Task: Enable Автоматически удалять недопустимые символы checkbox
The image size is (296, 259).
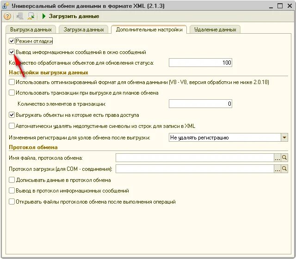Action: (x=12, y=126)
